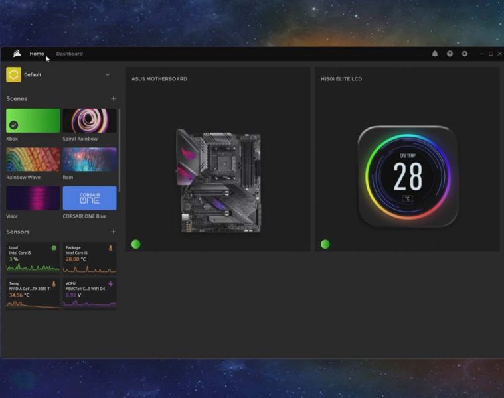Click the Scenes section heading
The height and width of the screenshot is (398, 504).
[17, 98]
